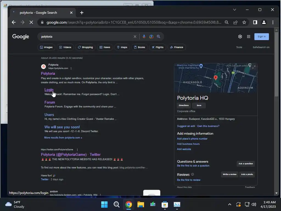
Task: Switch to Books results
Action: point(139,47)
